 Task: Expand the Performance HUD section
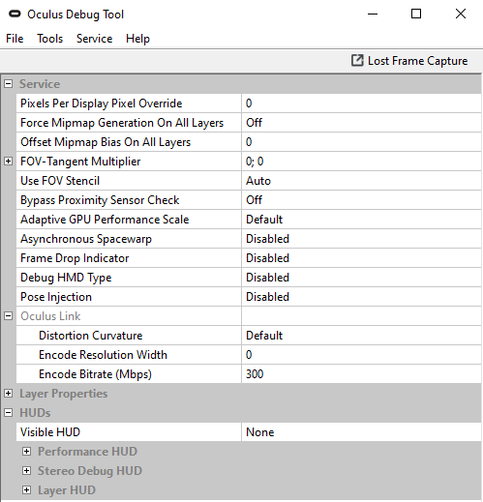(x=27, y=452)
